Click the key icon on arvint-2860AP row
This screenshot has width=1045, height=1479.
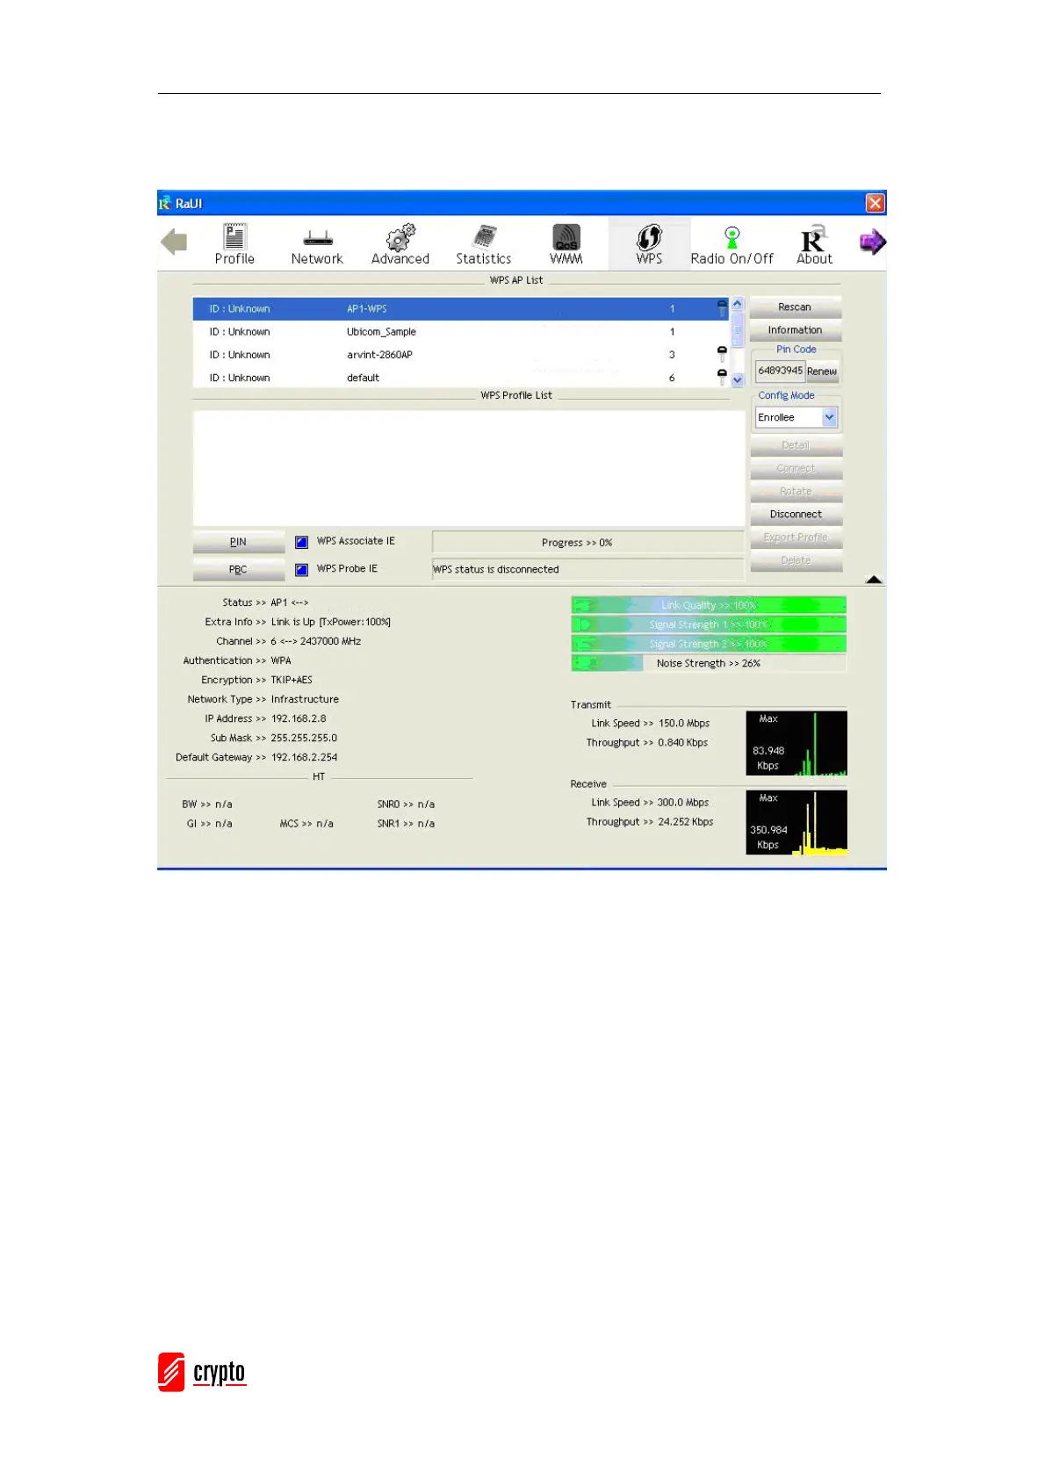(722, 354)
